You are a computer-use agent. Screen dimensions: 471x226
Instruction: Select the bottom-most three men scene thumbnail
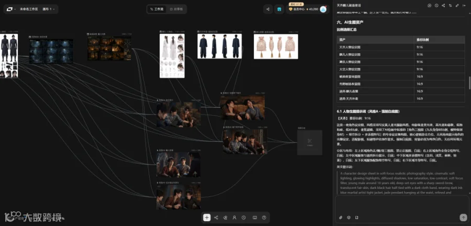click(178, 197)
